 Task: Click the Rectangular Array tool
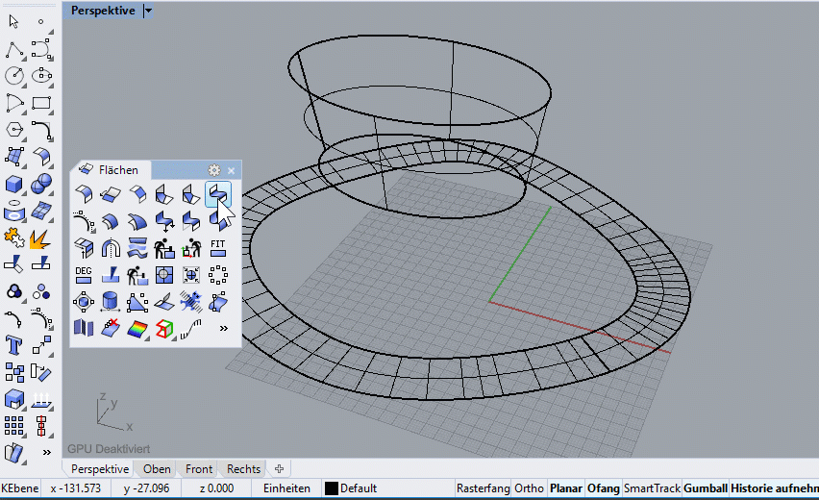pyautogui.click(x=14, y=426)
